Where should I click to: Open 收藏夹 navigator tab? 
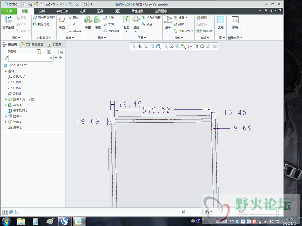55,45
